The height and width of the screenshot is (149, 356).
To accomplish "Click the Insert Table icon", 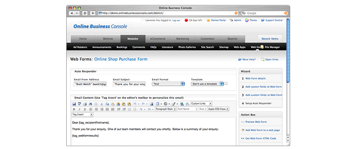I will point(157,104).
